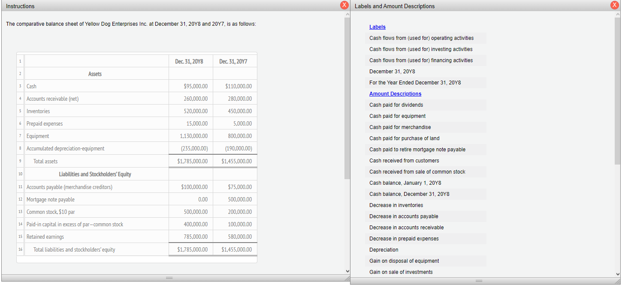The image size is (622, 285).
Task: Click the 5,000.00 prepaid expenses value for 20Y7
Action: pyautogui.click(x=242, y=124)
